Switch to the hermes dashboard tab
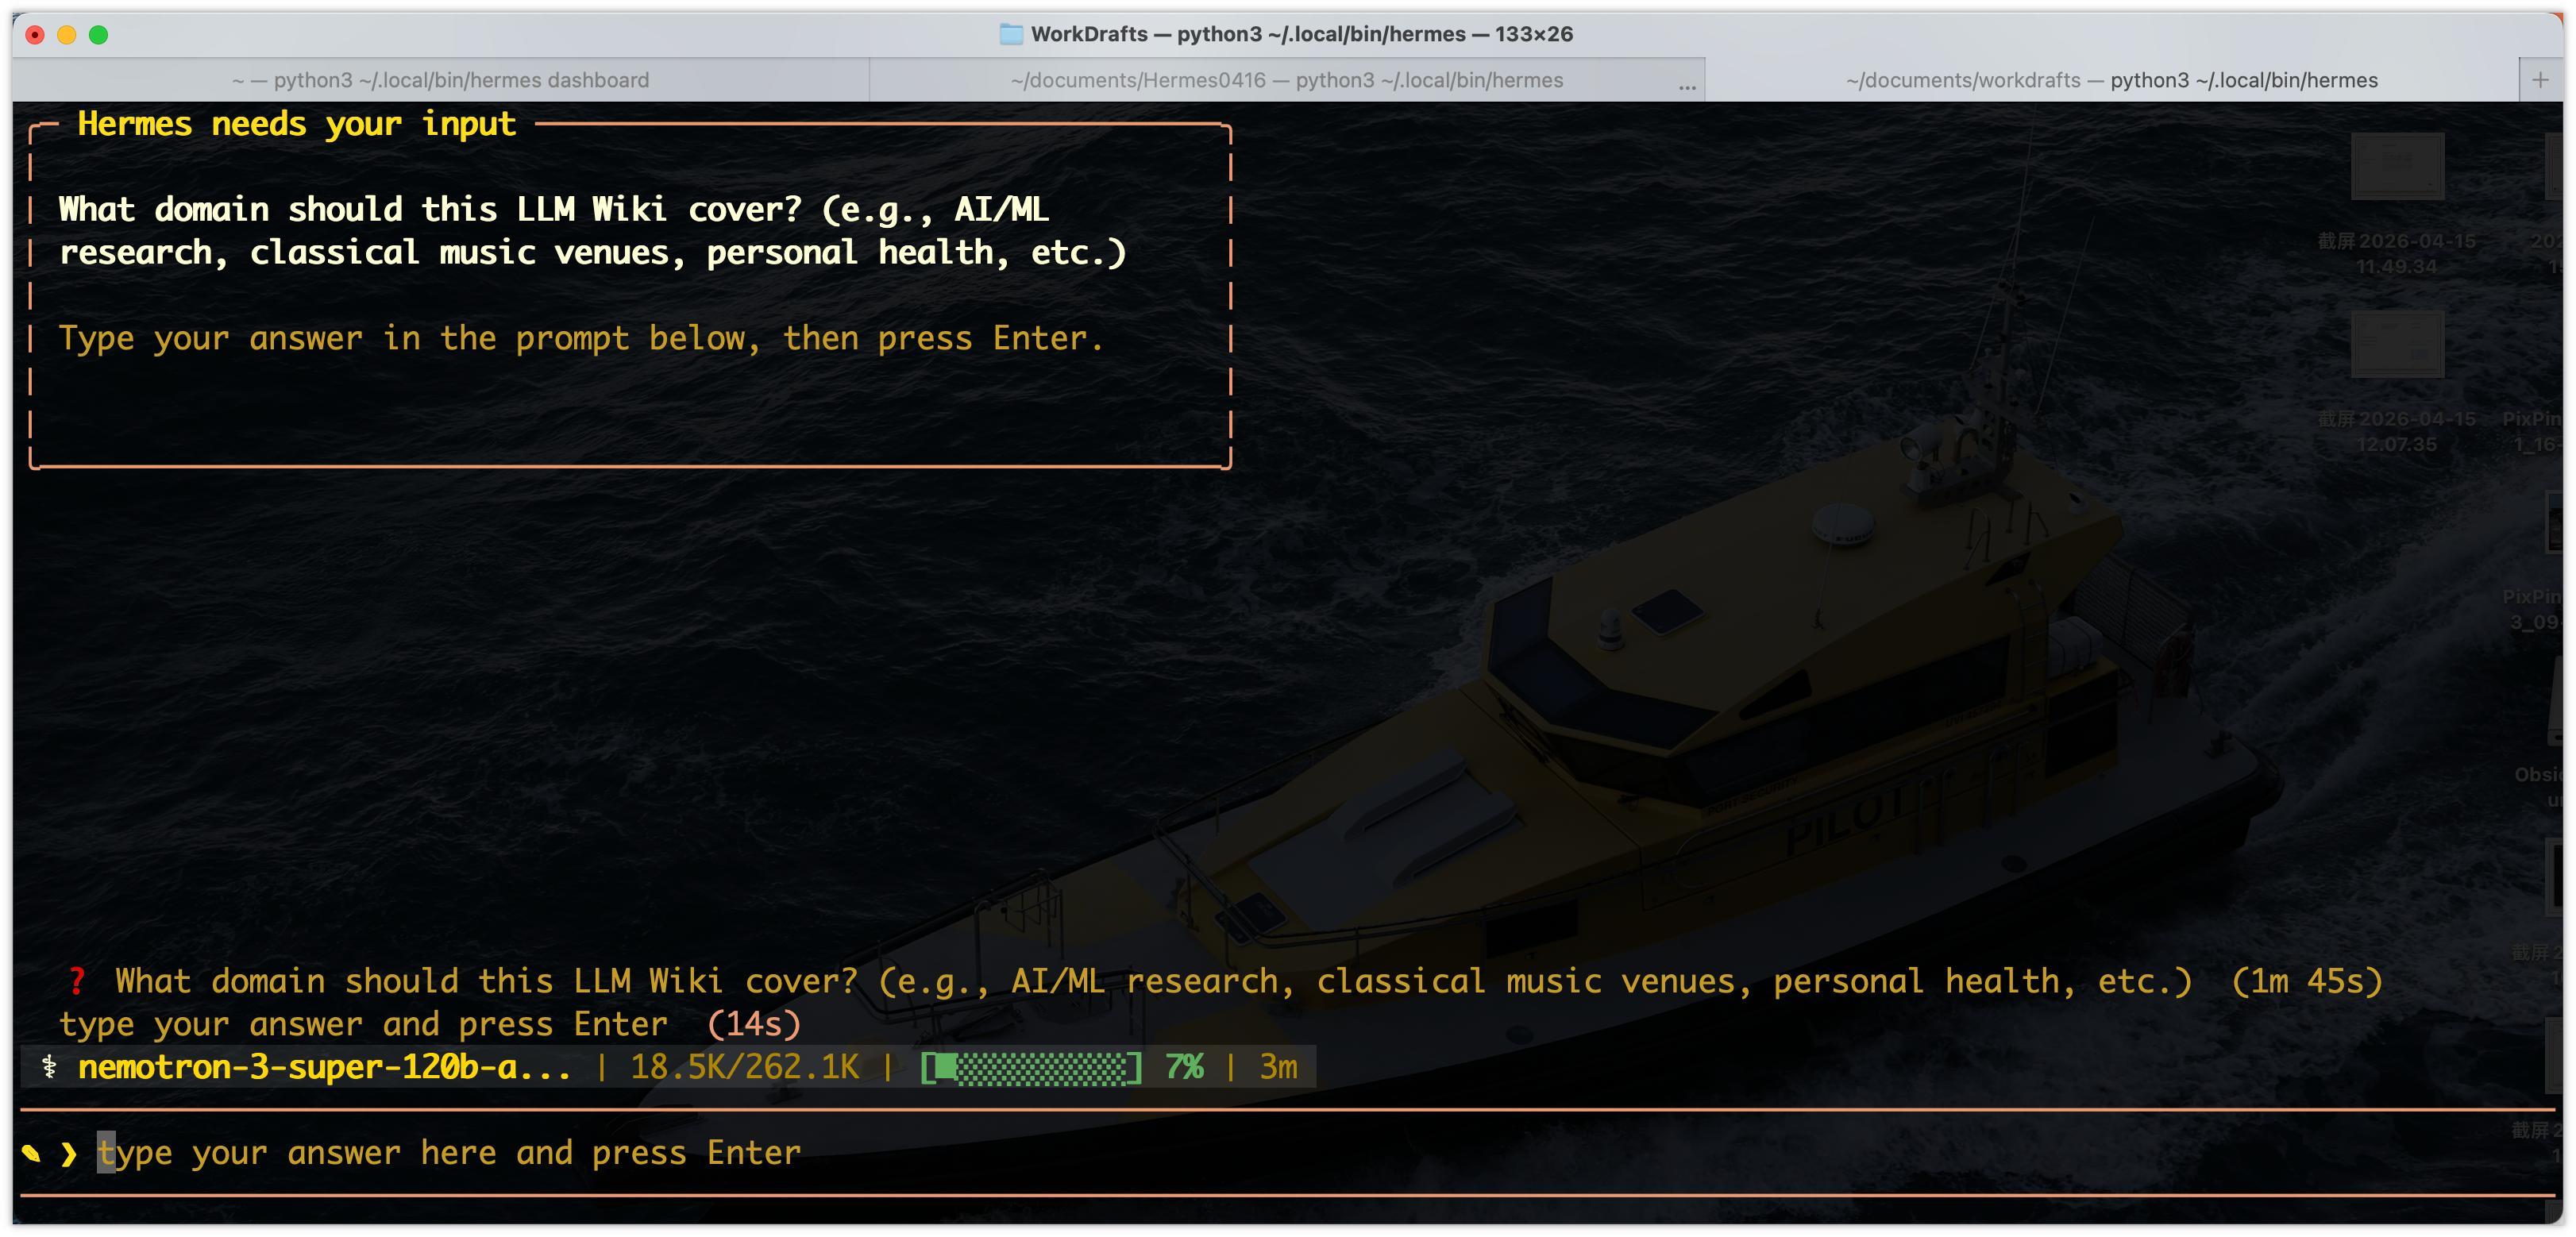The width and height of the screenshot is (2576, 1237). (440, 80)
